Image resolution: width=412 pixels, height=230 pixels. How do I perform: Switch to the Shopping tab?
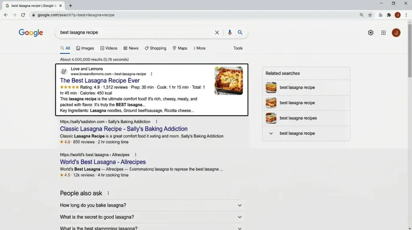tap(155, 48)
